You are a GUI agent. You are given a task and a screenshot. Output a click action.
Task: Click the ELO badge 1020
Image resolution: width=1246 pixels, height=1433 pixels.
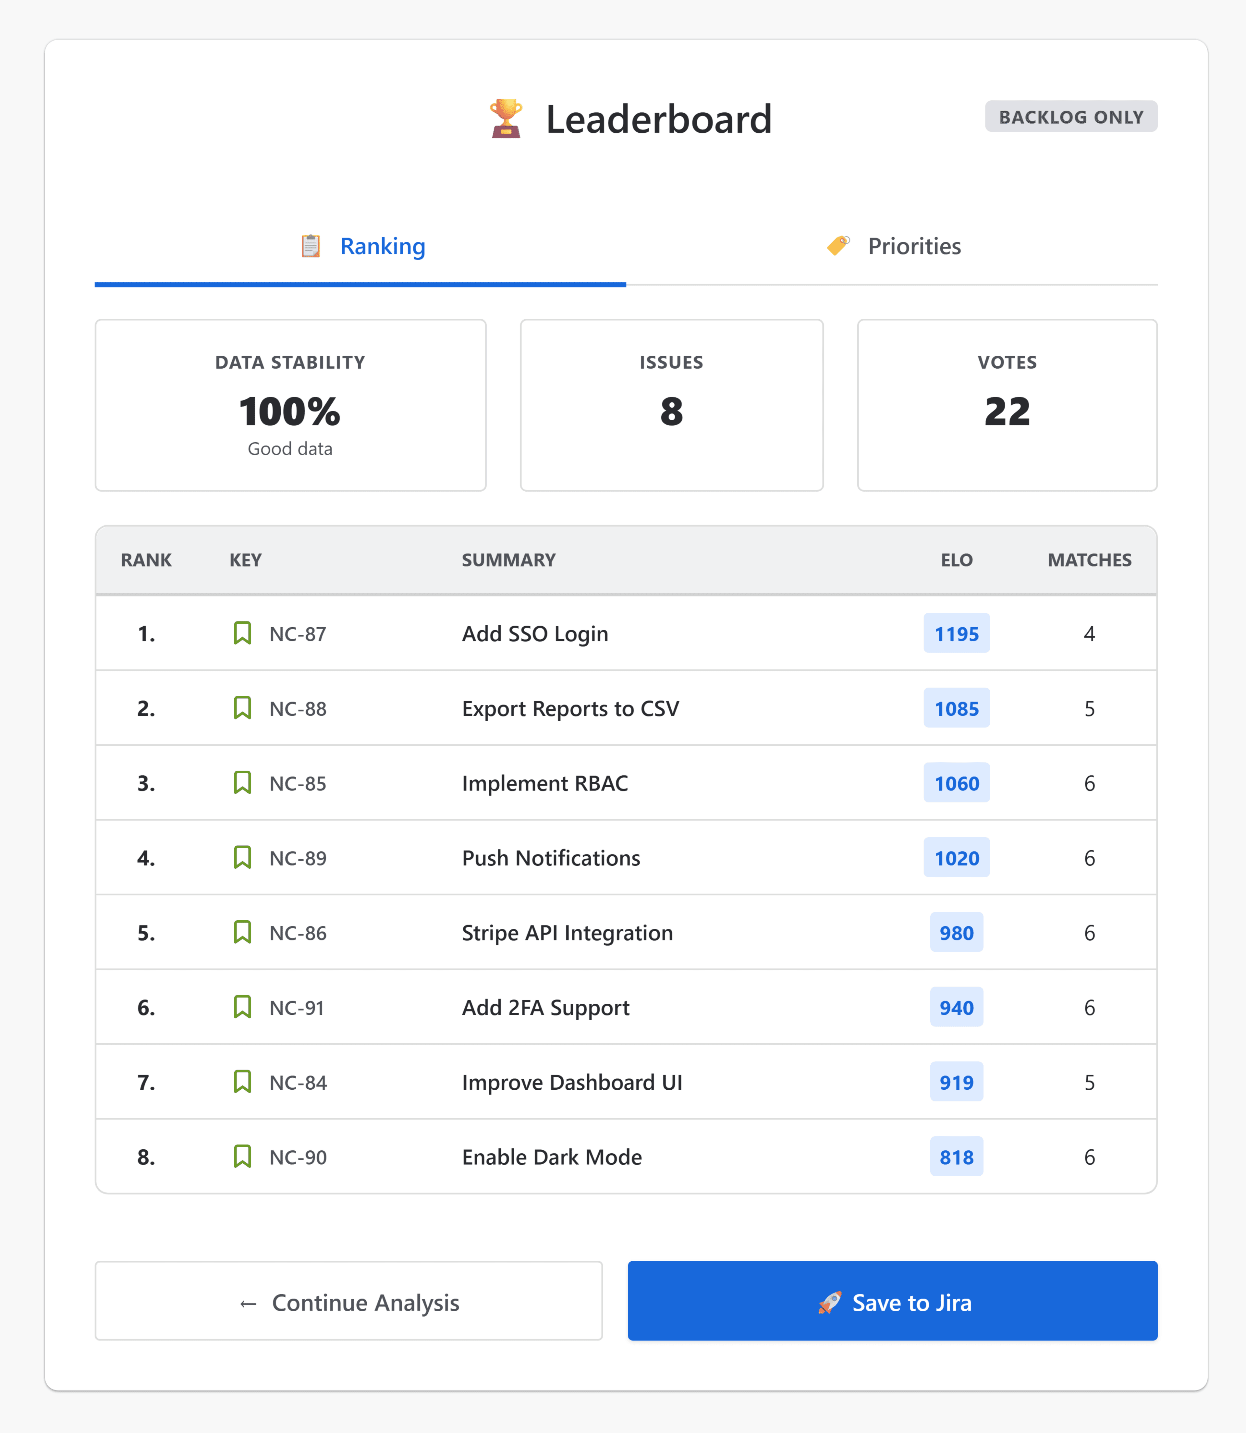(x=957, y=857)
